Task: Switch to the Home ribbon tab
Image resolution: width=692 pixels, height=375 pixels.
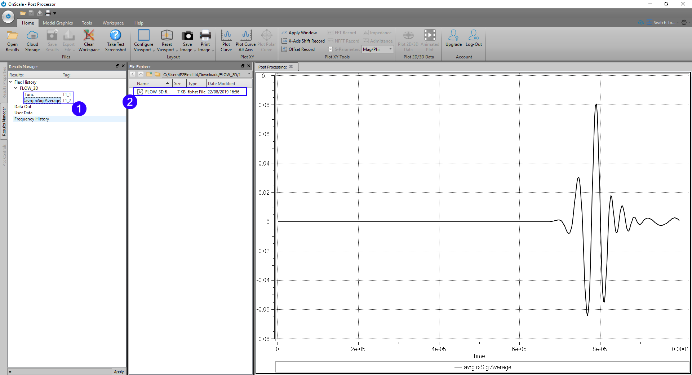Action: tap(28, 23)
